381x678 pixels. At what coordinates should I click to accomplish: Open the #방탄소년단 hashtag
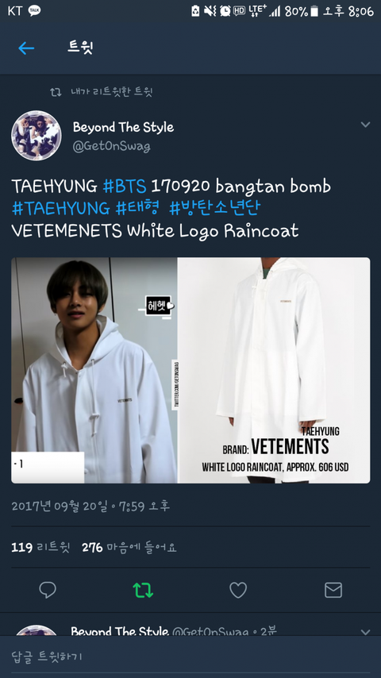(x=214, y=209)
